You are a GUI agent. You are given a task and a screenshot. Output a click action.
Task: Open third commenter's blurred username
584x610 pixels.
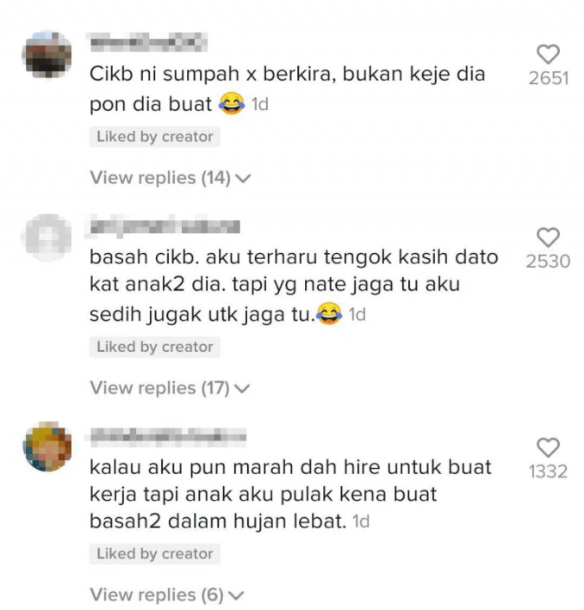click(x=168, y=435)
